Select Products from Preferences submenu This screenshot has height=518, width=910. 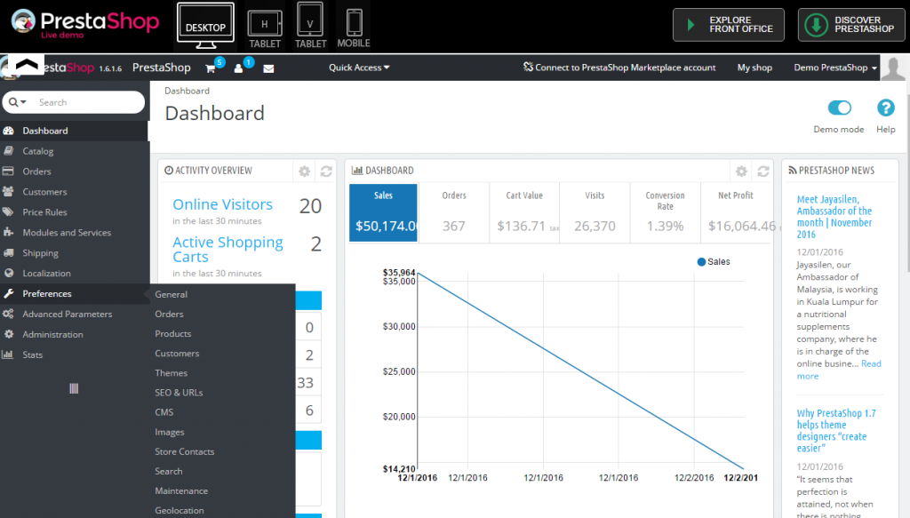coord(173,334)
